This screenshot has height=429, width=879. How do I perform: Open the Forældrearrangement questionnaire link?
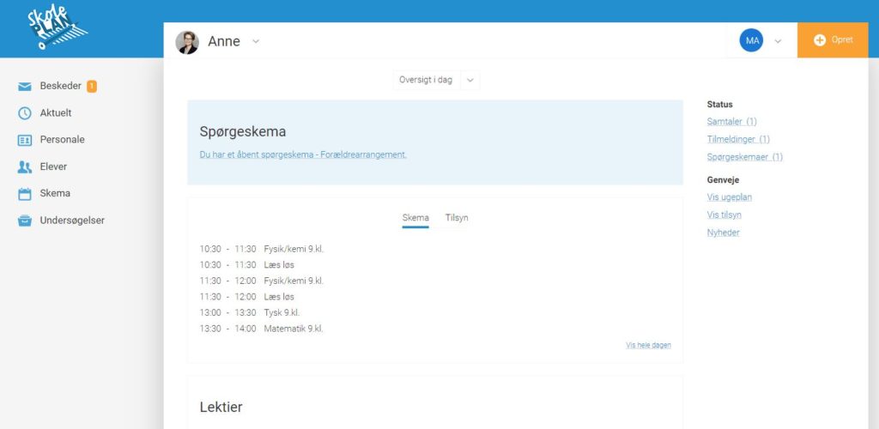click(303, 154)
